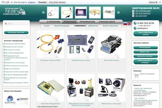Image resolution: width=162 pixels, height=108 pixels.
Task: Open the optel@optel.ru email link
Action: (143, 28)
